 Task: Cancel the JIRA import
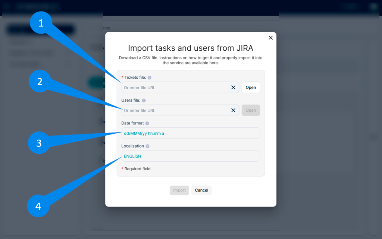201,190
